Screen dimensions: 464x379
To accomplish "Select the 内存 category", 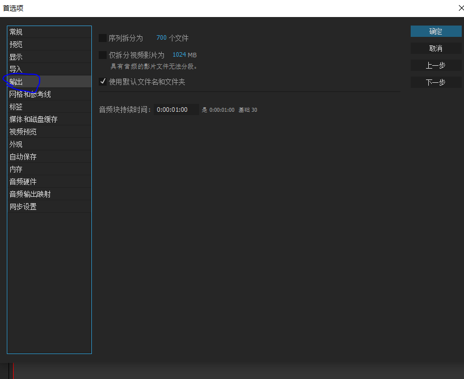I will (x=49, y=169).
